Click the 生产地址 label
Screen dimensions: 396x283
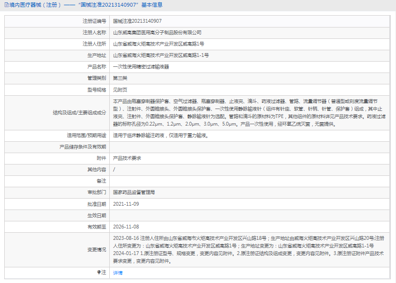97,55
